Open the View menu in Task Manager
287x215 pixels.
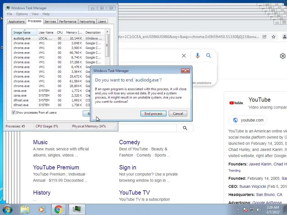click(x=35, y=14)
